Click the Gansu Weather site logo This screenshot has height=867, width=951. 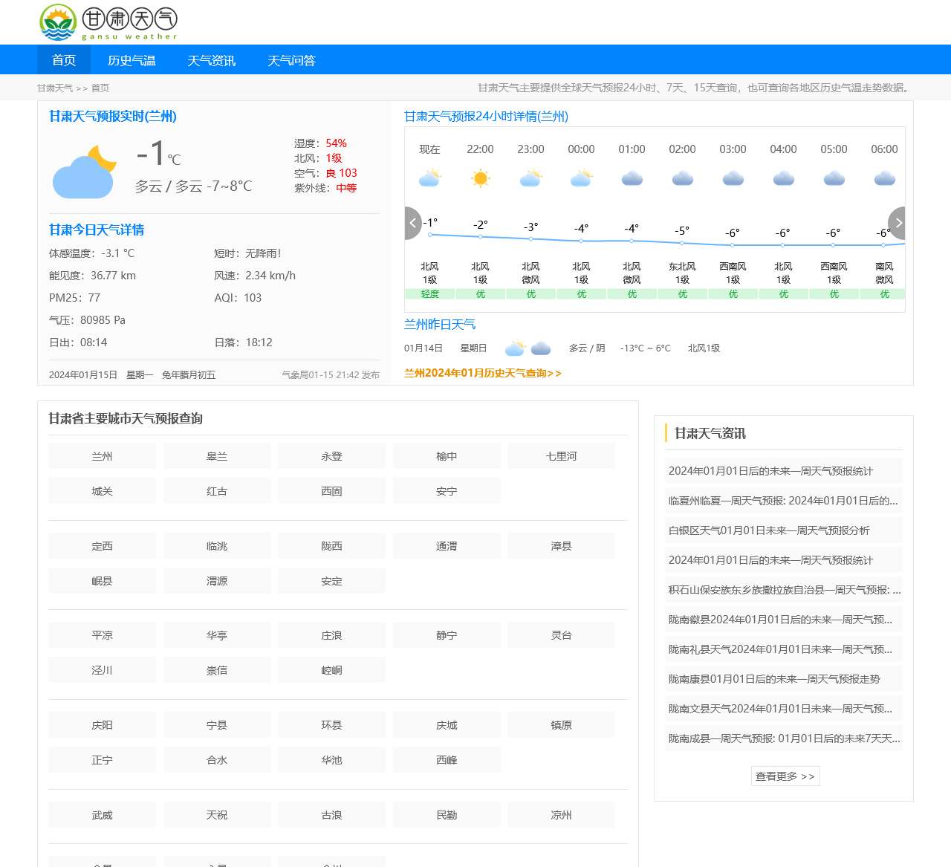click(108, 22)
